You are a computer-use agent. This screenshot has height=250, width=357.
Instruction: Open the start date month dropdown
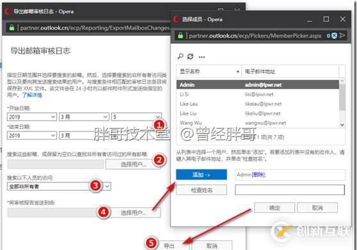(84, 117)
